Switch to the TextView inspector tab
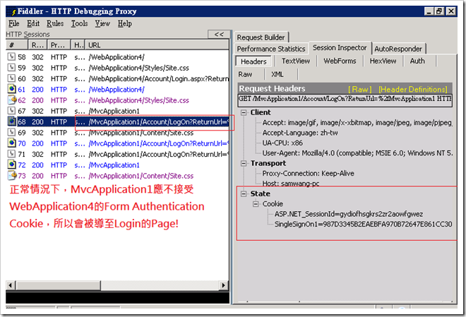Image resolution: width=466 pixels, height=317 pixels. pyautogui.click(x=296, y=61)
